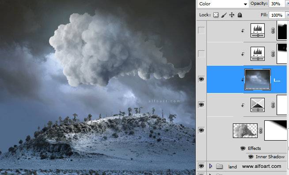289x175 pixels.
Task: Toggle visibility of layer Effects
Action: click(x=243, y=149)
